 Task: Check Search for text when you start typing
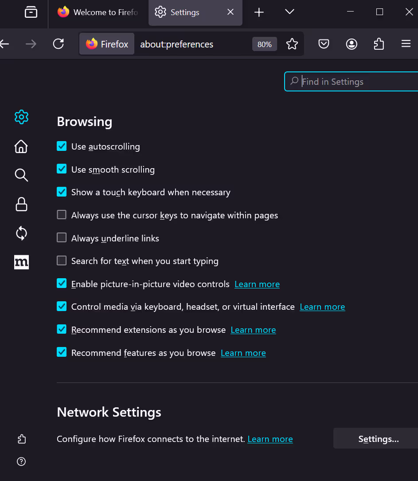pos(62,260)
